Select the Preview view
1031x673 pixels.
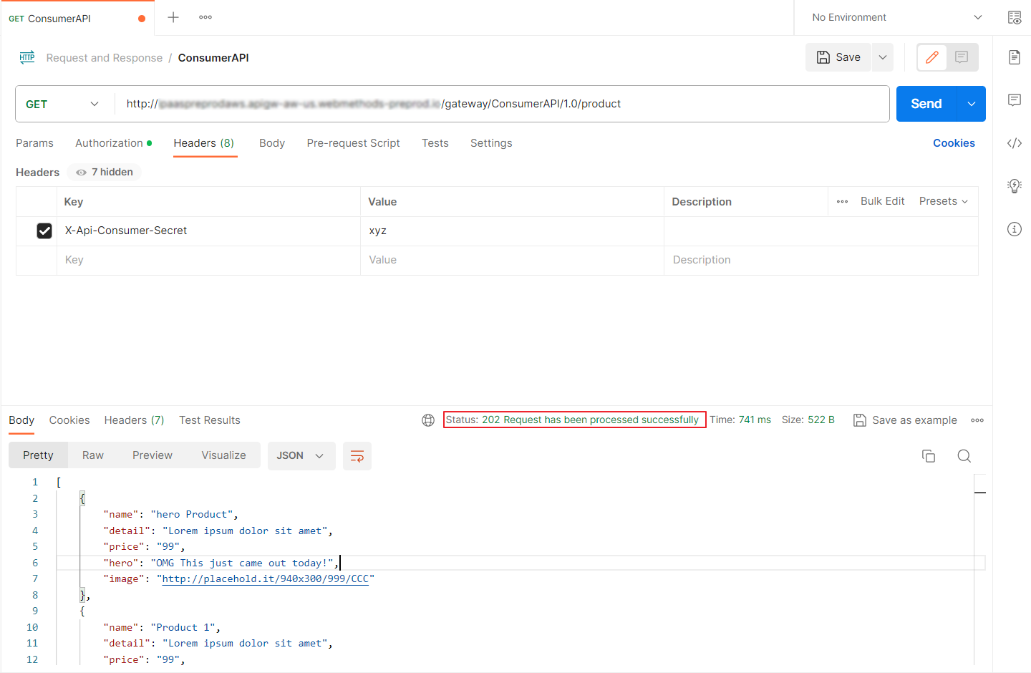pos(153,455)
